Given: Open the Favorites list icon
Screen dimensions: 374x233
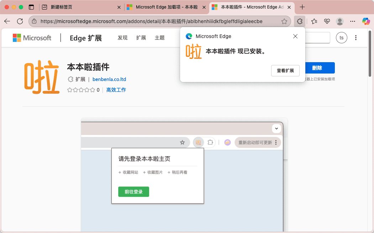Looking at the screenshot, I should click(314, 21).
